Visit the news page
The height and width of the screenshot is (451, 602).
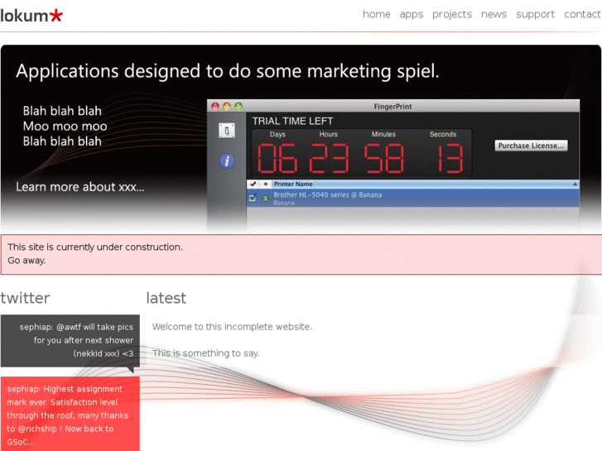point(494,14)
